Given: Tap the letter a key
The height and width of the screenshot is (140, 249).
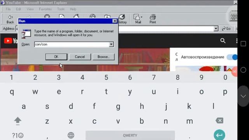Looking at the screenshot, I should pyautogui.click(x=23, y=106).
